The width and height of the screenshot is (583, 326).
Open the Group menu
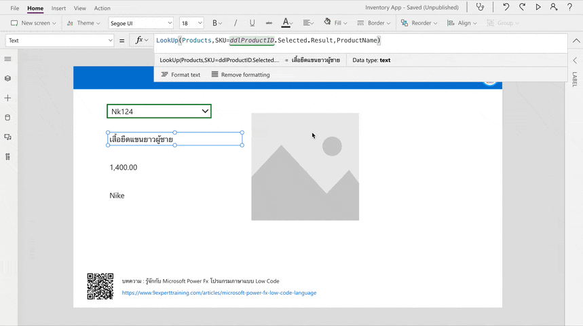point(503,23)
